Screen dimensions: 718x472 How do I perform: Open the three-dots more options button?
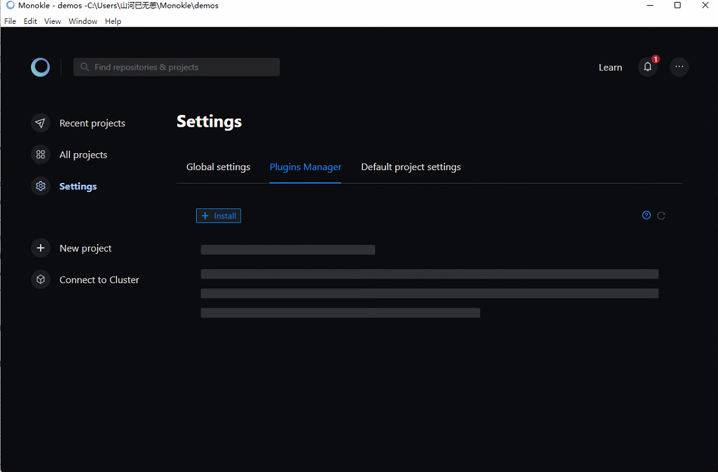pyautogui.click(x=679, y=67)
